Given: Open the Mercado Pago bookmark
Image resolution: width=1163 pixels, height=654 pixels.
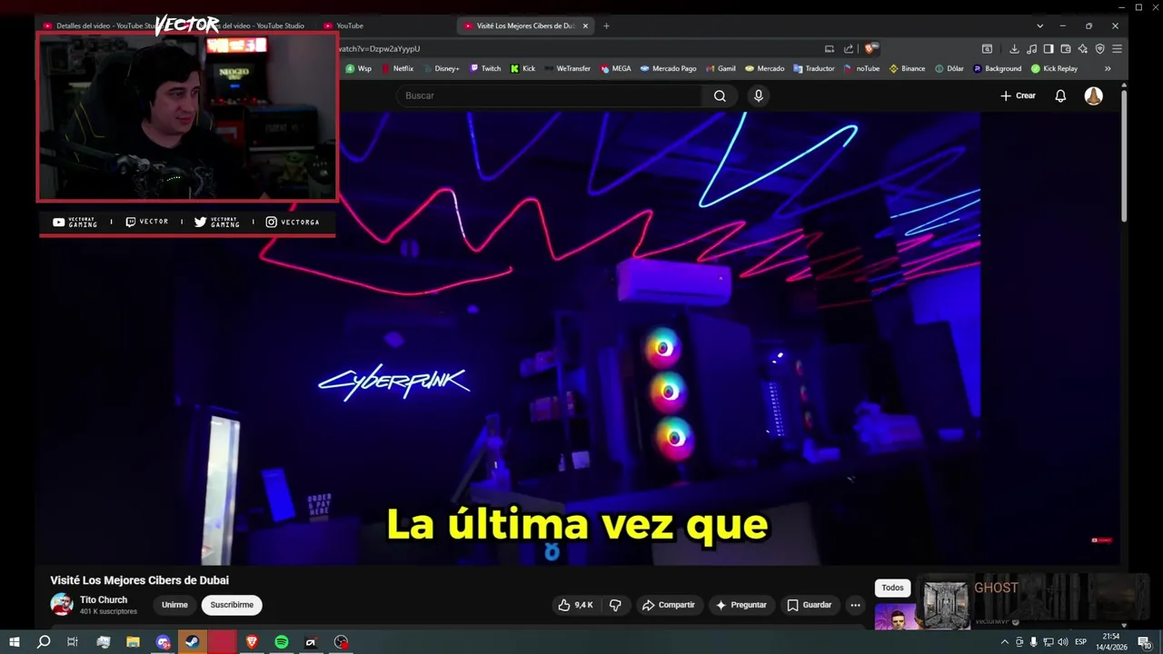Looking at the screenshot, I should [x=668, y=68].
